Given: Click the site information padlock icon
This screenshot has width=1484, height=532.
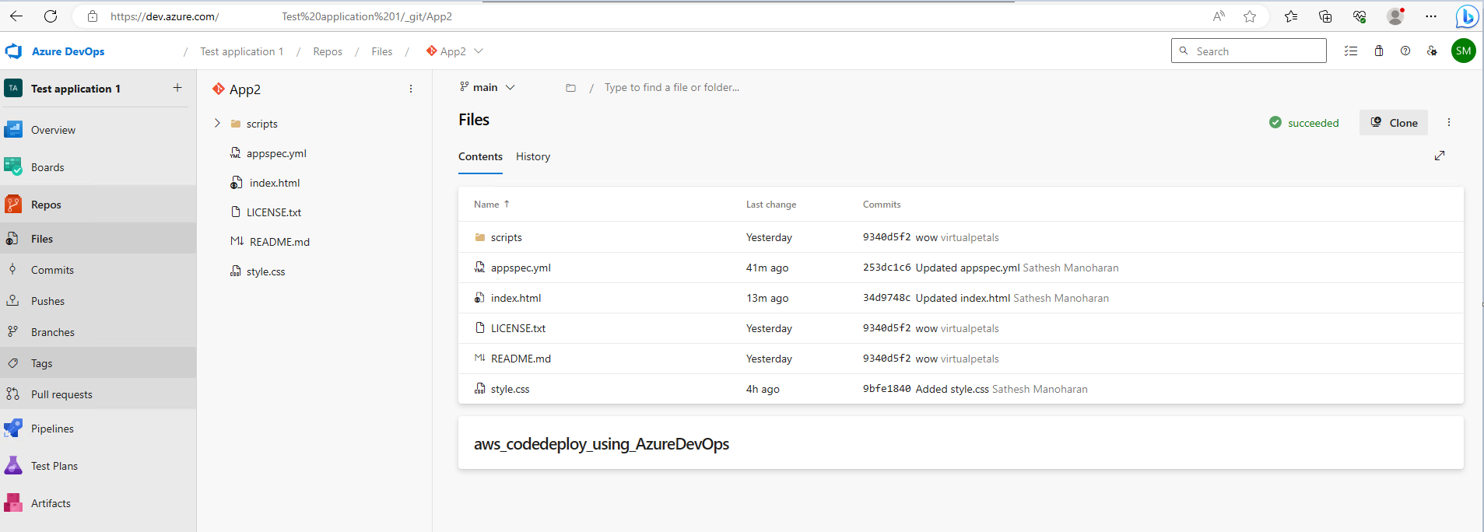Looking at the screenshot, I should coord(93,16).
